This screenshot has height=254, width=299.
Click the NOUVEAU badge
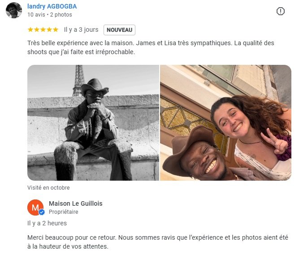point(119,30)
